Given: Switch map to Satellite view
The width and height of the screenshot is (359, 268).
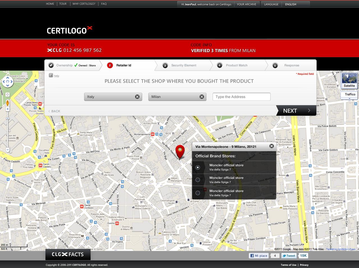Looking at the screenshot, I should 349,81.
